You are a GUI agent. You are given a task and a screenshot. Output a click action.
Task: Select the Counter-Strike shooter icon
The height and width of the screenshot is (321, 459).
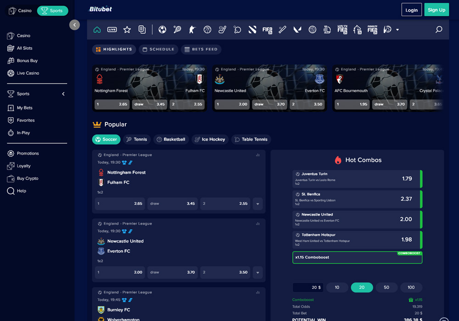[192, 29]
